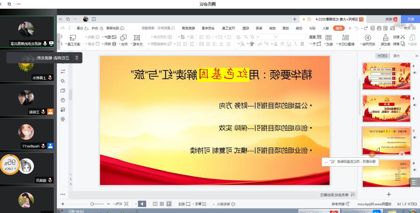Toggle Strikethrough formatting
The image size is (420, 213).
coord(282,44)
